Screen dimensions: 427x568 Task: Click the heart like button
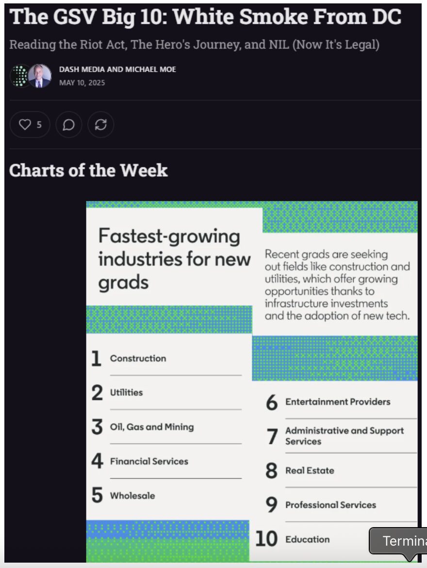[30, 124]
